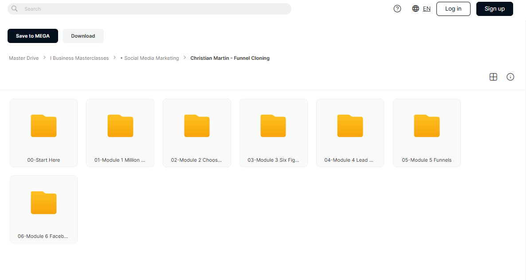Click the Save to MEGA button
The height and width of the screenshot is (280, 526).
pyautogui.click(x=33, y=36)
